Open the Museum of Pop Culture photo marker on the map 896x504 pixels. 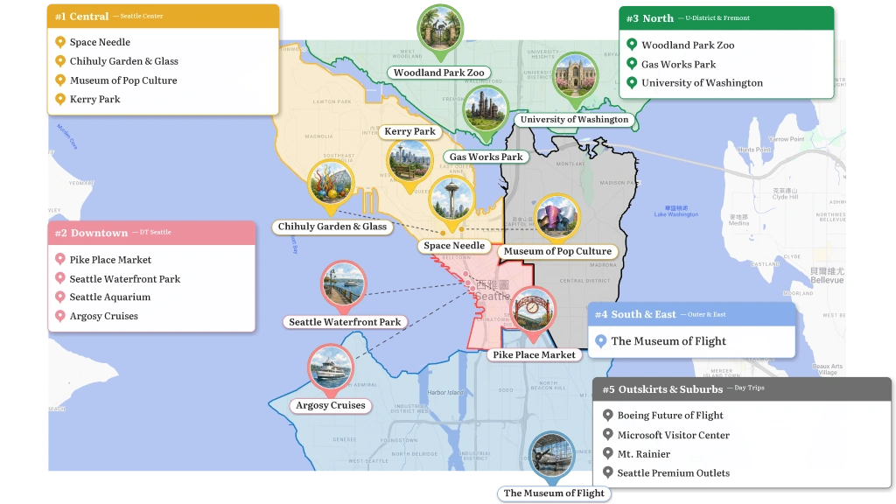(x=556, y=218)
